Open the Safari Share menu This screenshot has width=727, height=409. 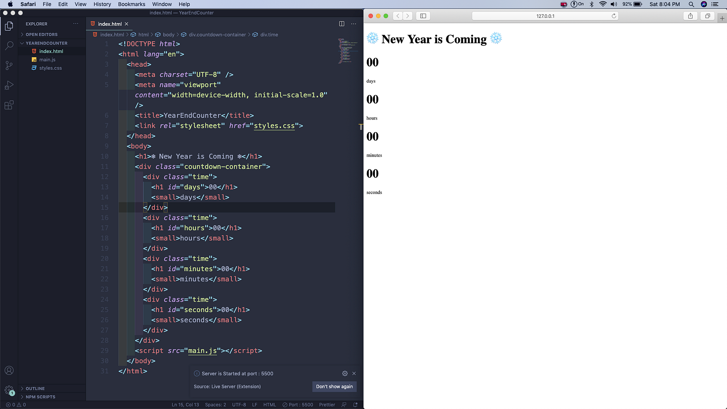690,16
